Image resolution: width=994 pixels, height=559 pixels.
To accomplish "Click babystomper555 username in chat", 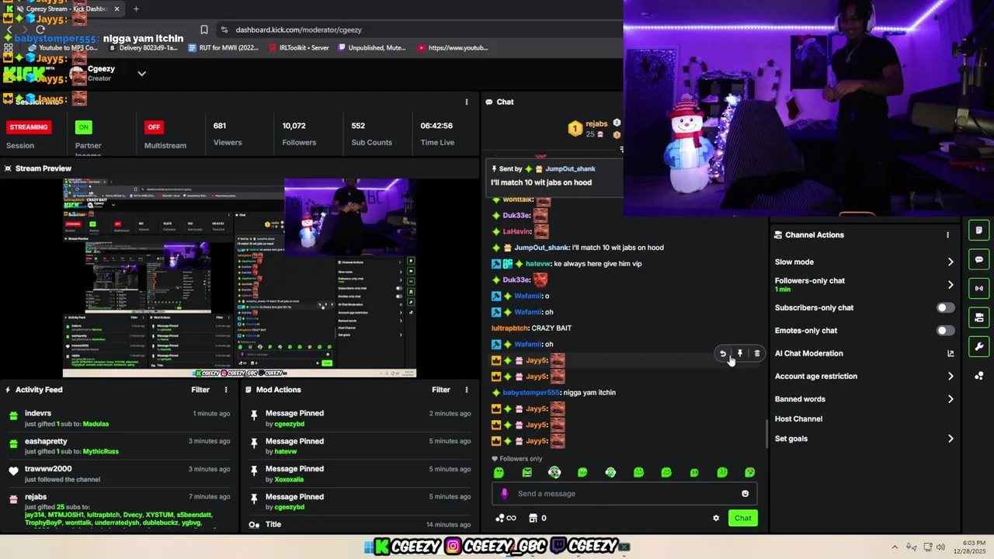I will pyautogui.click(x=531, y=393).
